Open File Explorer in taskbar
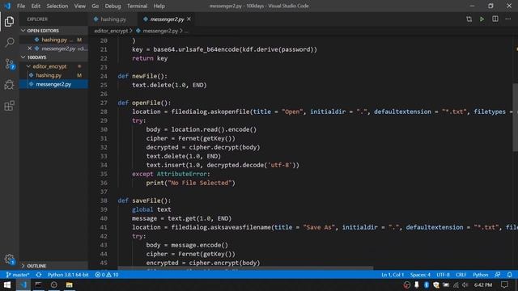Image resolution: width=518 pixels, height=291 pixels. 69,285
